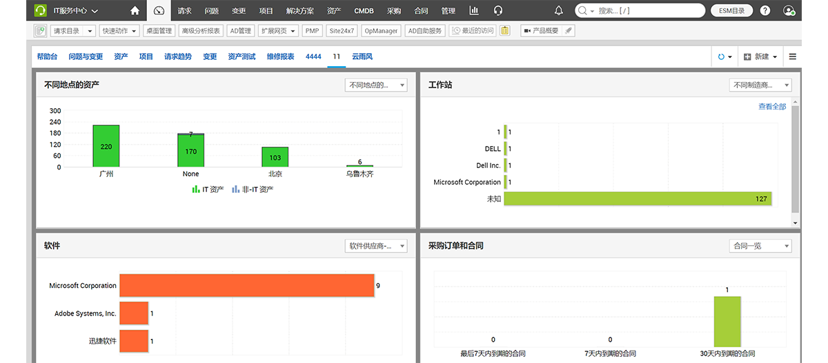Open the CMDB menu
Viewport: 828px width, 363px height.
[x=364, y=10]
